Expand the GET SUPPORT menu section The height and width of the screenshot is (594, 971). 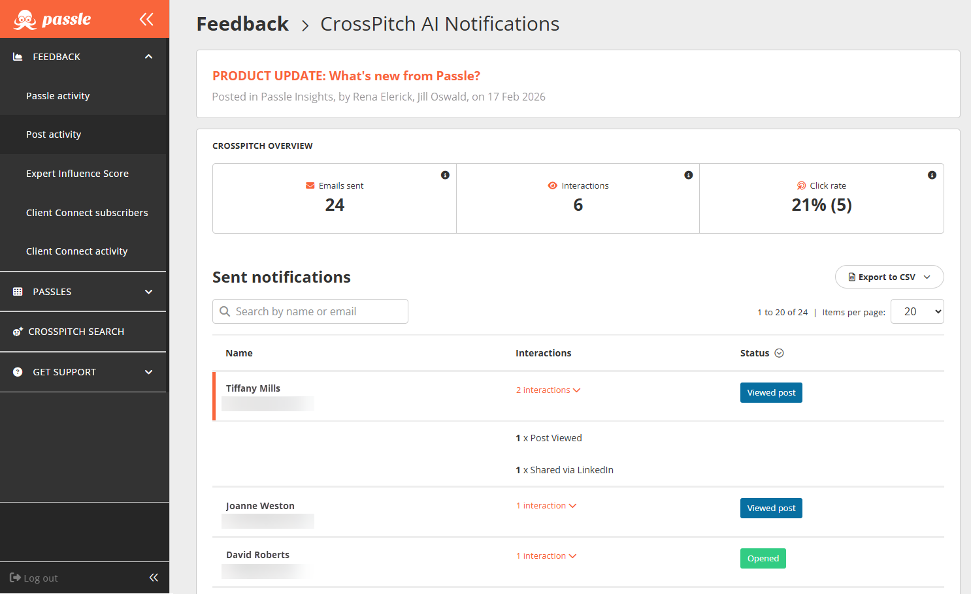point(148,372)
